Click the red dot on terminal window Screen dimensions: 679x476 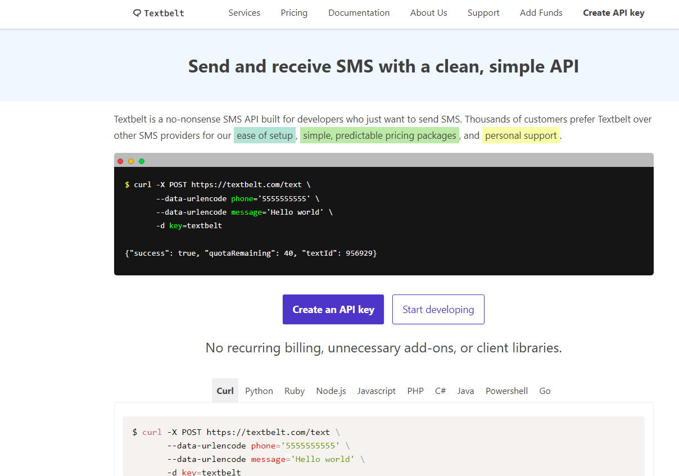[120, 161]
